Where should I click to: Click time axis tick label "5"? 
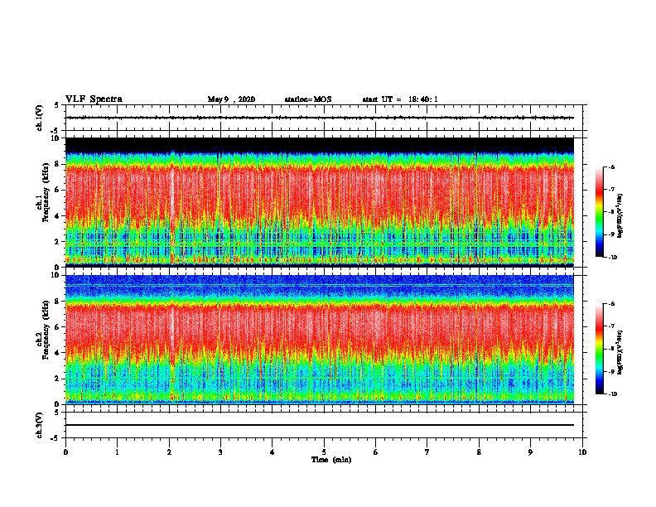point(324,452)
